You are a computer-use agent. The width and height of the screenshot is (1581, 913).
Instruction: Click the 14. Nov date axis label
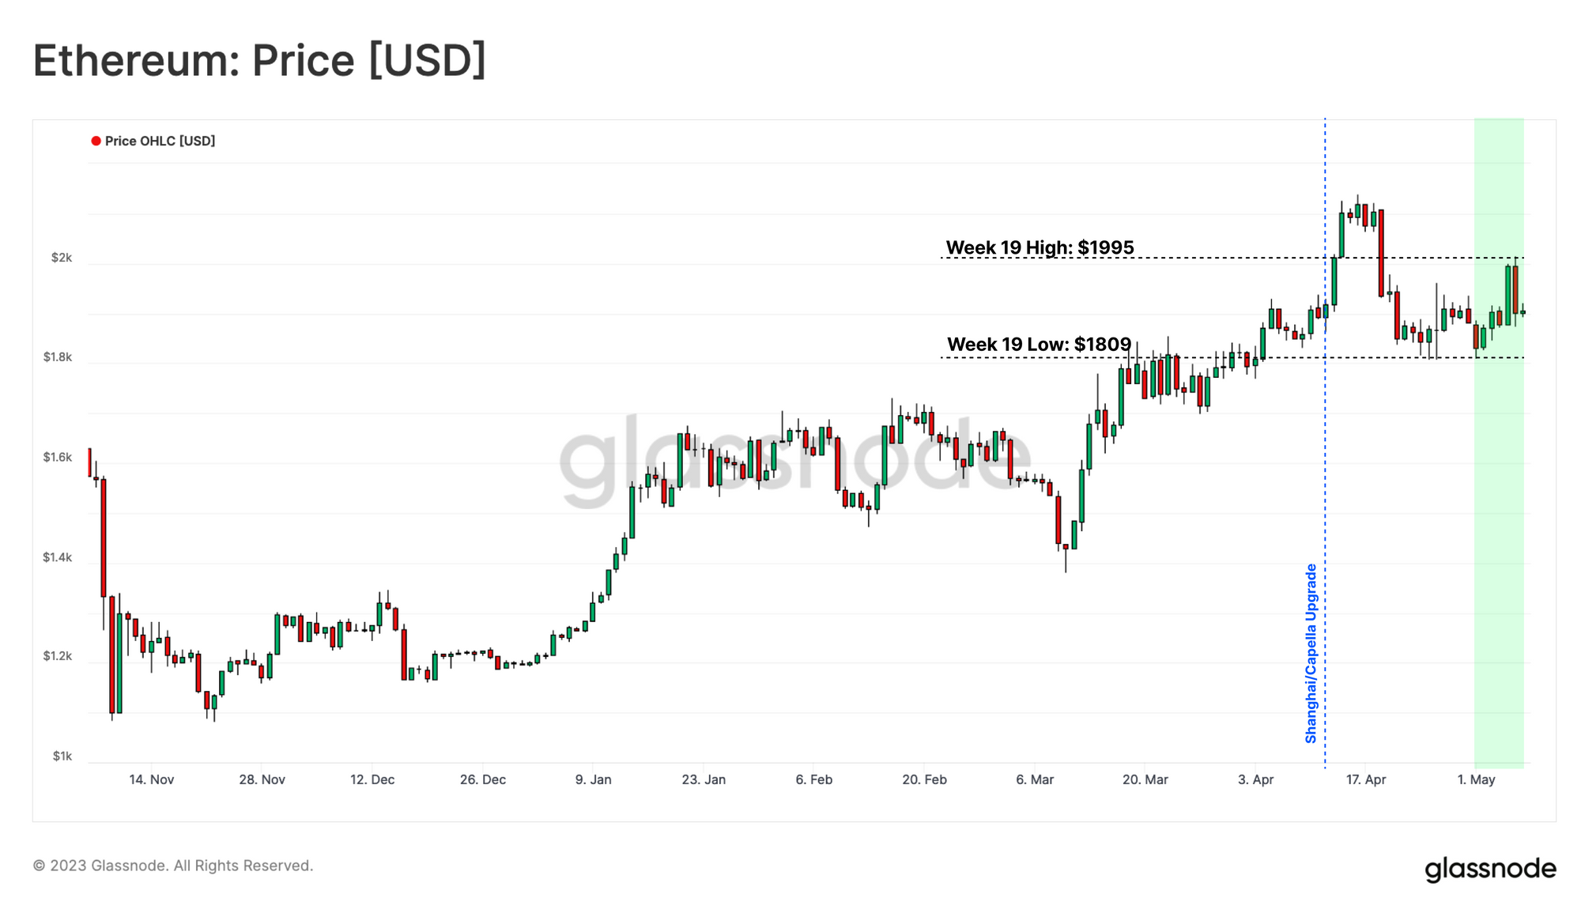151,779
